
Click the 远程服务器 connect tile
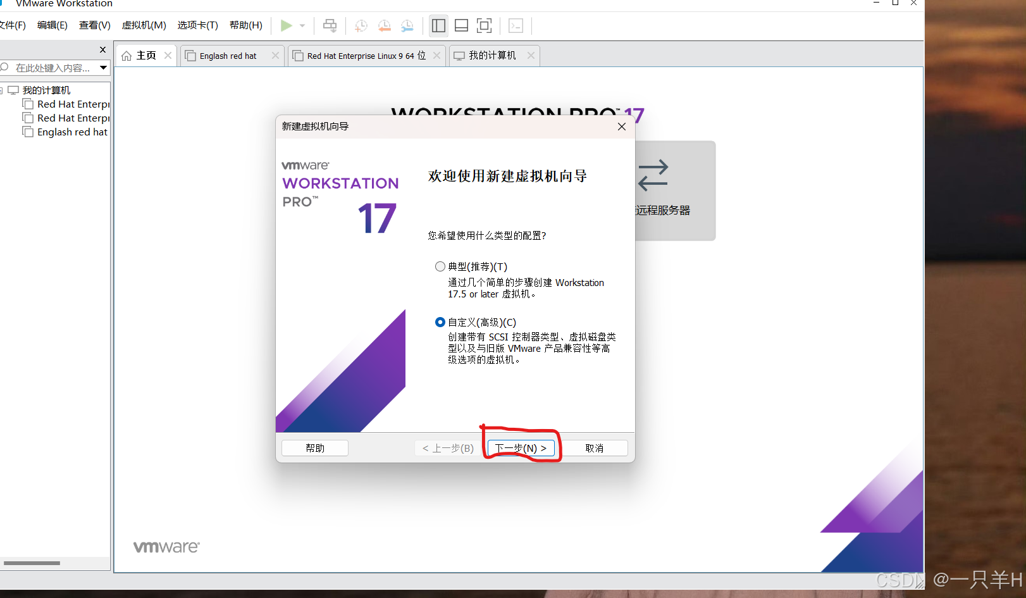(x=675, y=190)
